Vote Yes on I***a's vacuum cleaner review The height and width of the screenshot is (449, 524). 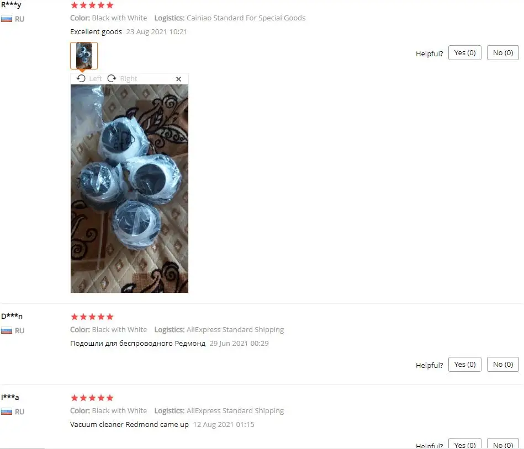point(464,443)
